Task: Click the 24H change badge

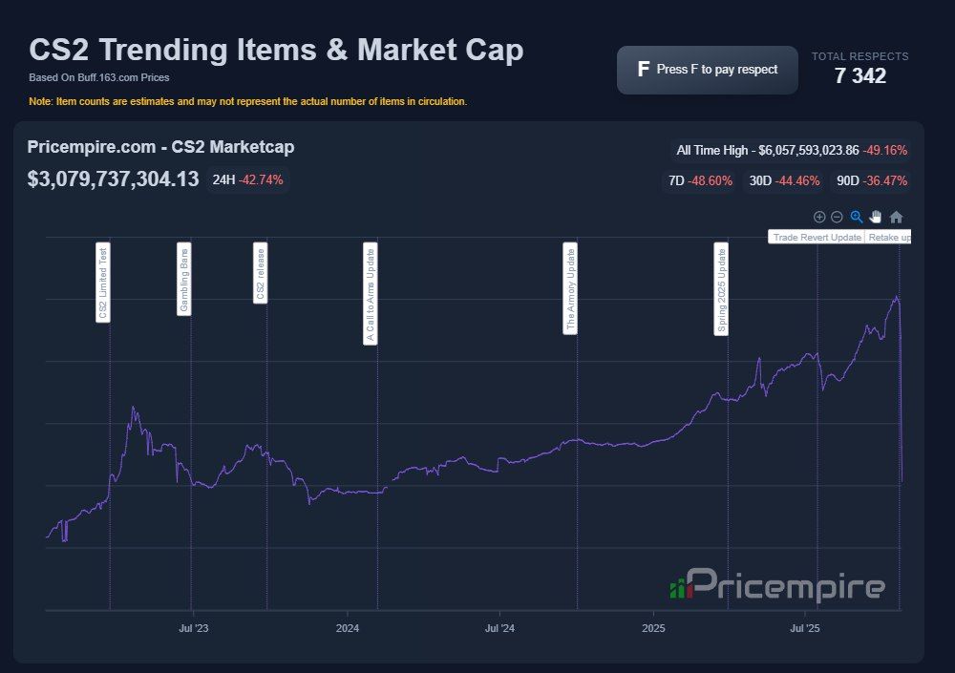Action: (x=247, y=179)
